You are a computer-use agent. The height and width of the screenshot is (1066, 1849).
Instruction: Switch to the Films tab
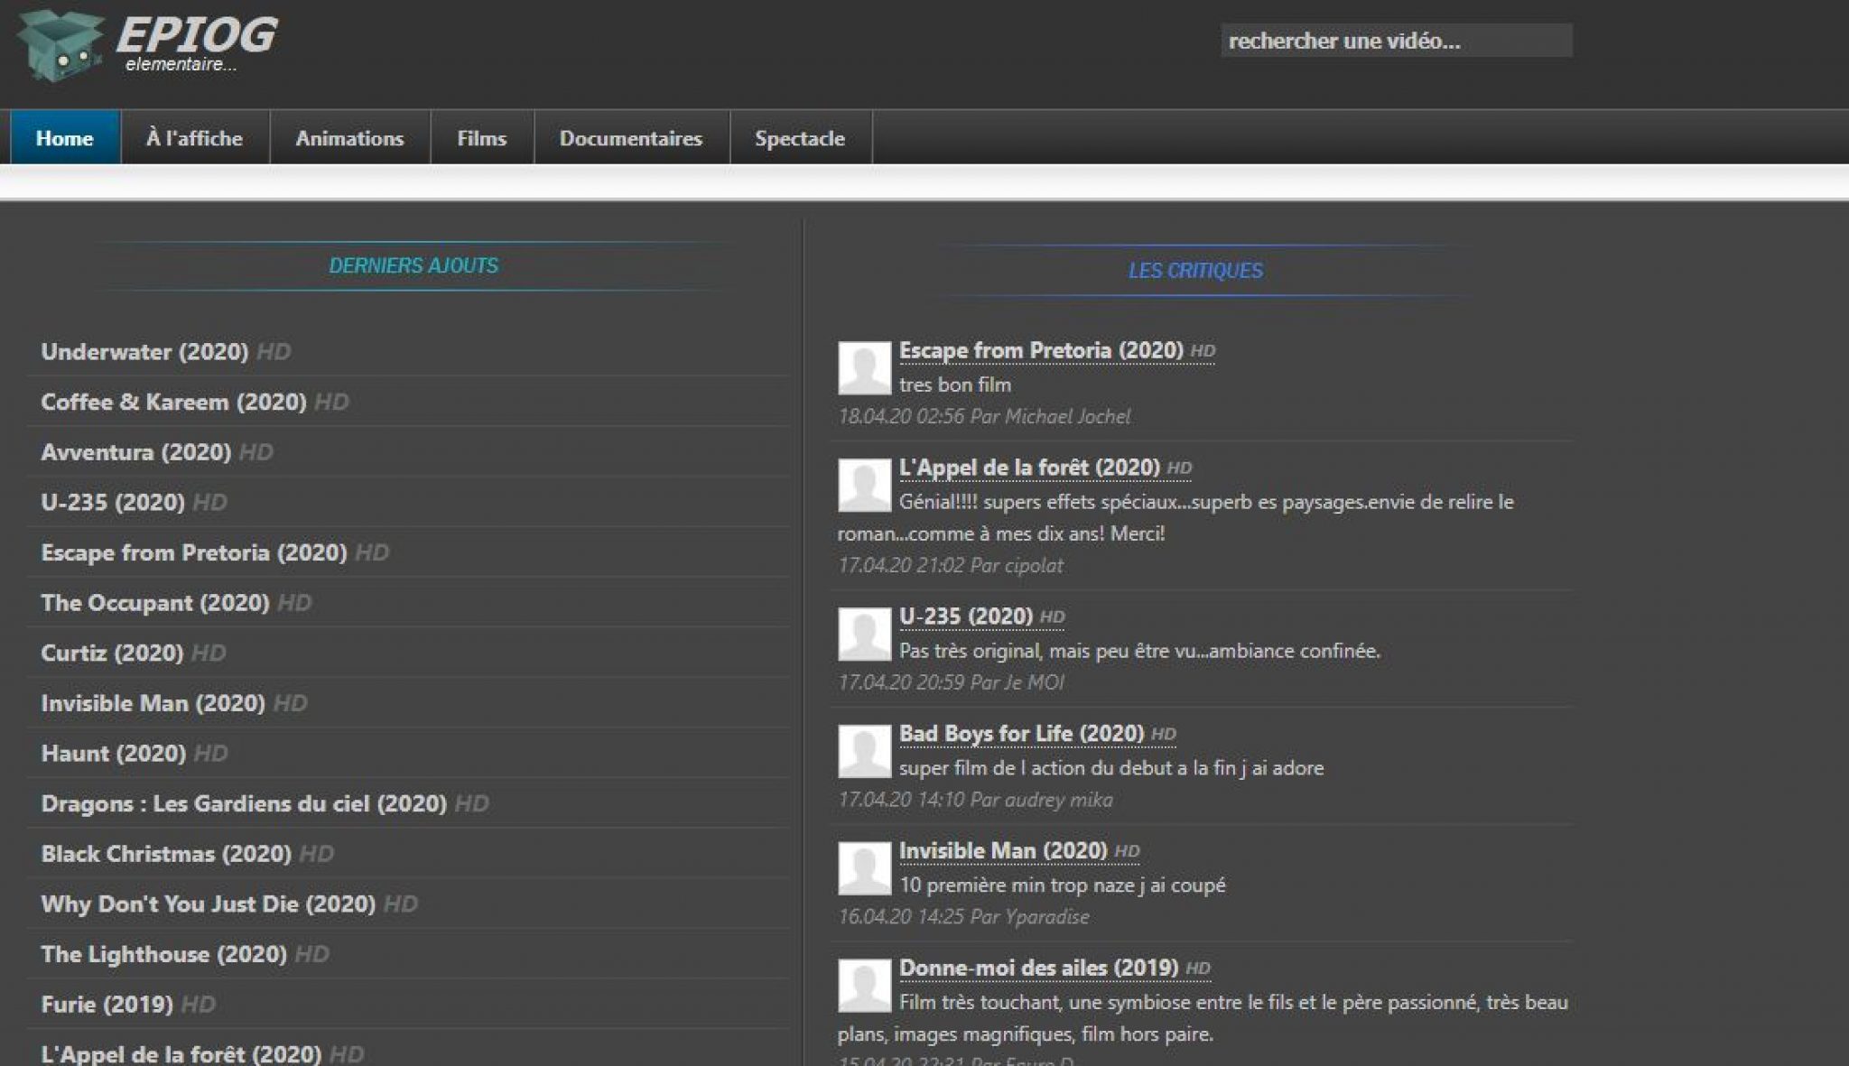[481, 138]
